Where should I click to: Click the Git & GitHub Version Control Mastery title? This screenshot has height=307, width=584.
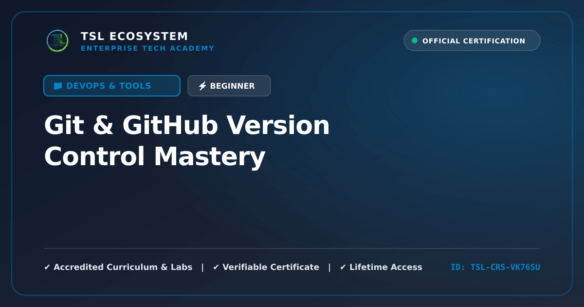coord(187,141)
